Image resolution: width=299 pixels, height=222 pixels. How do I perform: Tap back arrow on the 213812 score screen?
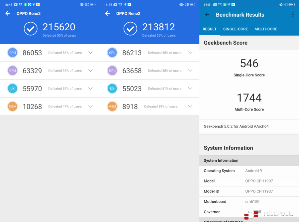[x=107, y=13]
